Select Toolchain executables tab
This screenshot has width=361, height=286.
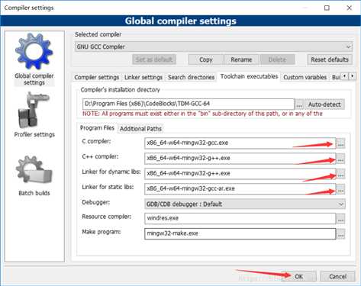[249, 76]
